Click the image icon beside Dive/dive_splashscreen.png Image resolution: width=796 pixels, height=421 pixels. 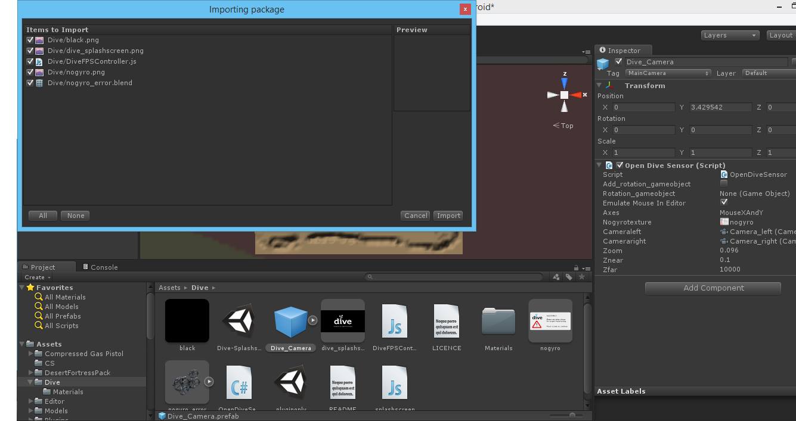point(39,51)
